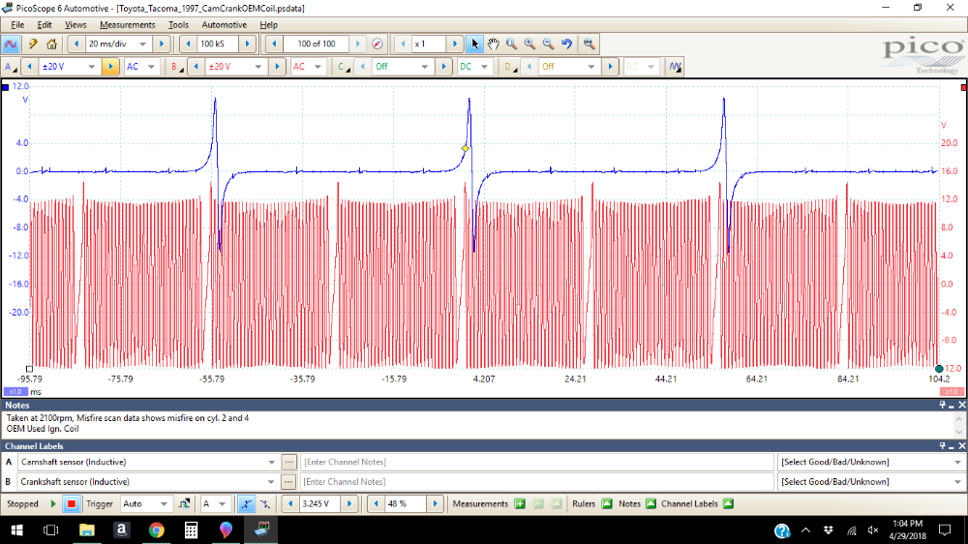Open Amazon app from taskbar
The image size is (968, 544).
tap(121, 529)
